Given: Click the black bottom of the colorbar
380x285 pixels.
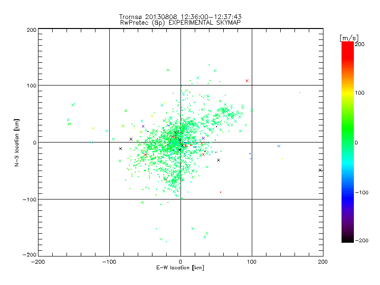Looking at the screenshot, I should click(348, 239).
